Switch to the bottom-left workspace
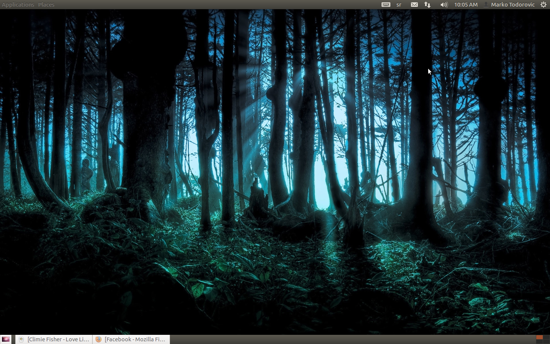 tap(539, 342)
